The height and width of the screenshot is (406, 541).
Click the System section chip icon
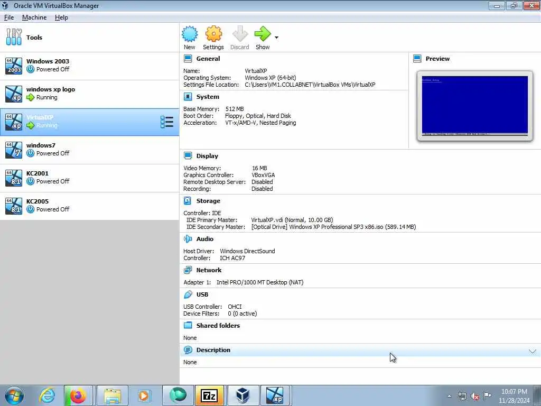[188, 97]
